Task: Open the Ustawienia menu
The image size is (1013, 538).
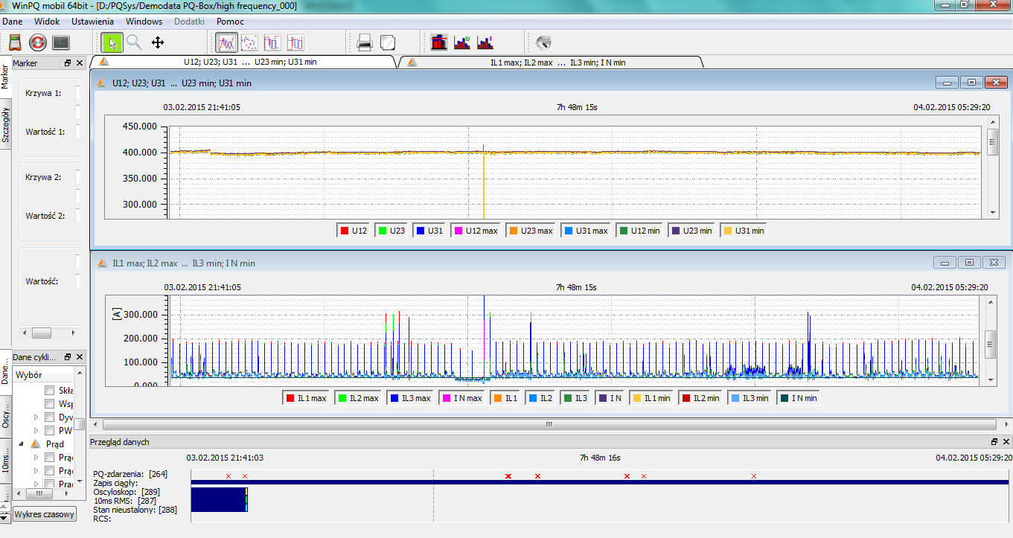Action: pos(92,22)
